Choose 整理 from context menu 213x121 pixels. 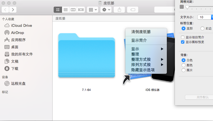coord(146,54)
